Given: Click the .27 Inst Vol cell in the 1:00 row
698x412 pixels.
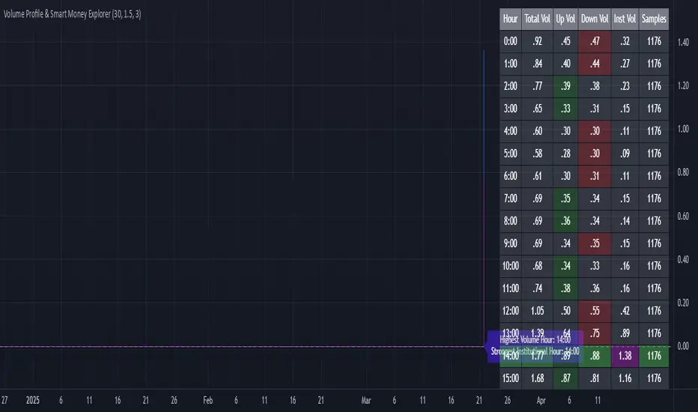Looking at the screenshot, I should coord(625,64).
